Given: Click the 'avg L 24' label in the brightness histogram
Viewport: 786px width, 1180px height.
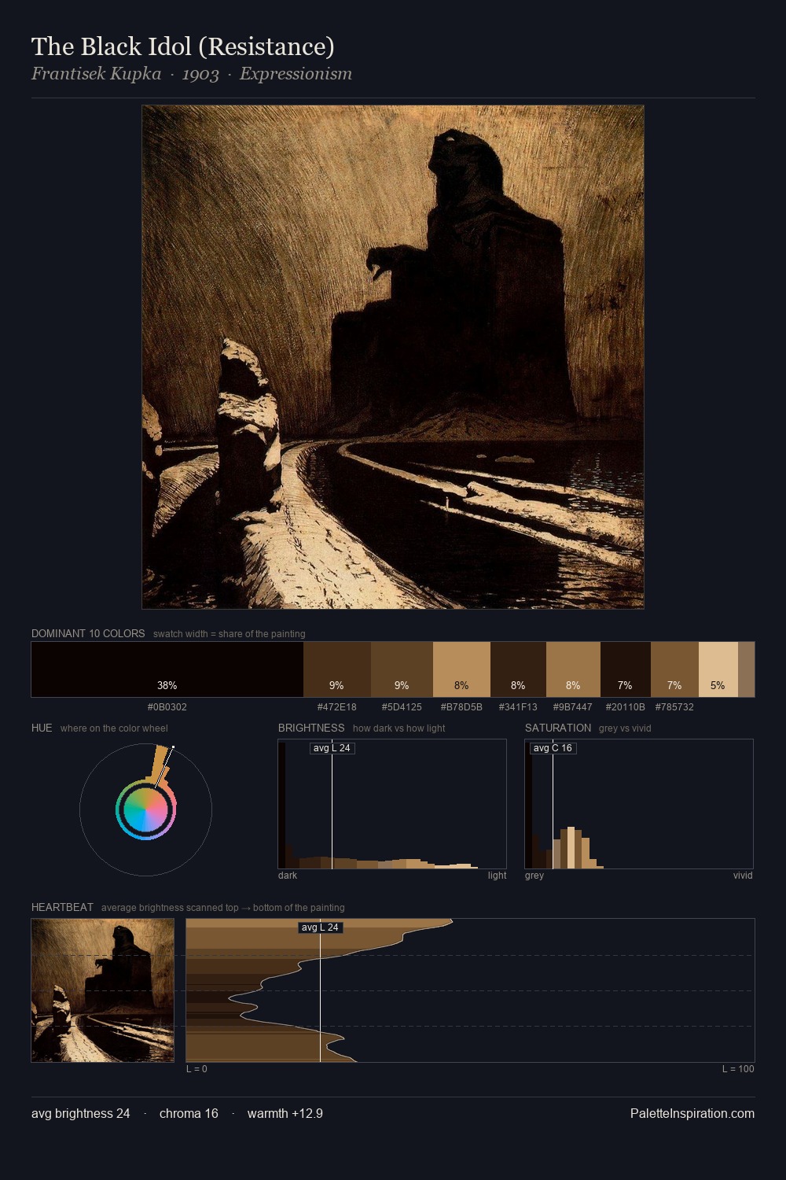Looking at the screenshot, I should point(332,748).
